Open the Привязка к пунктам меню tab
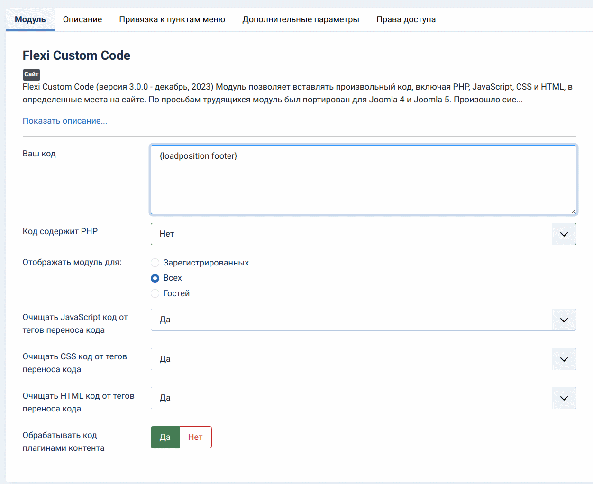This screenshot has width=593, height=484. [x=172, y=19]
